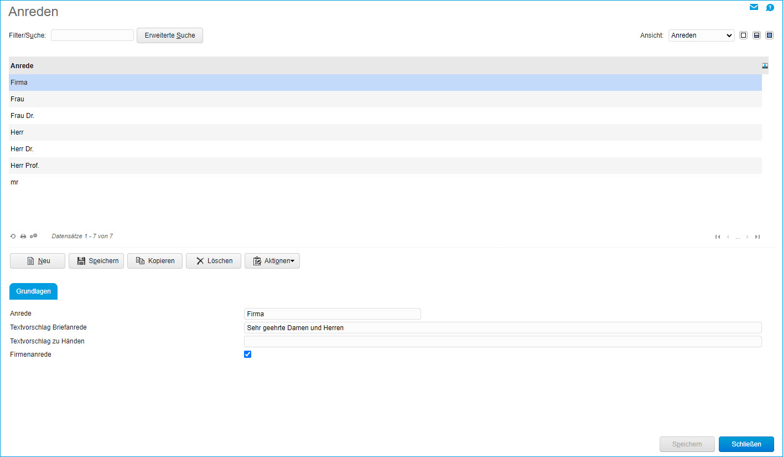Viewport: 783px width, 457px height.
Task: Open the mail envelope icon
Action: pos(754,7)
